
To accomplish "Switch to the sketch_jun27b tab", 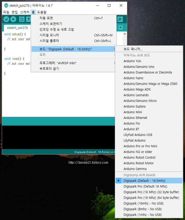I will [17, 28].
